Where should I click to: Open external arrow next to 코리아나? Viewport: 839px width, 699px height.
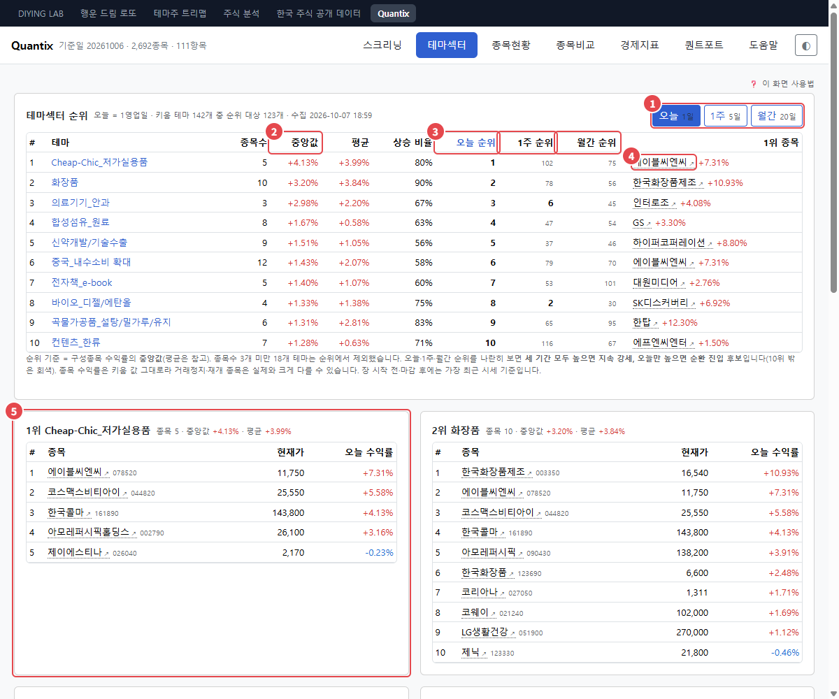click(x=503, y=593)
